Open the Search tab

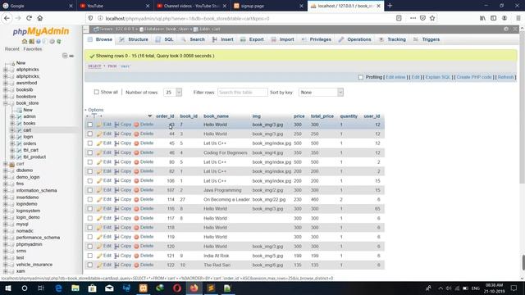coord(193,39)
